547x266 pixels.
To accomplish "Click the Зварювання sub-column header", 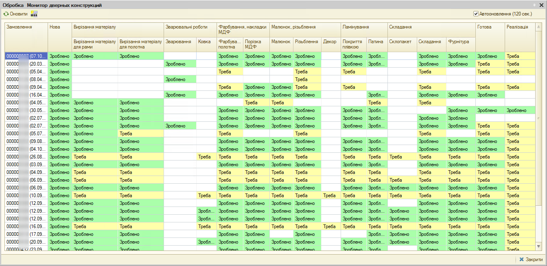I will pyautogui.click(x=178, y=42).
